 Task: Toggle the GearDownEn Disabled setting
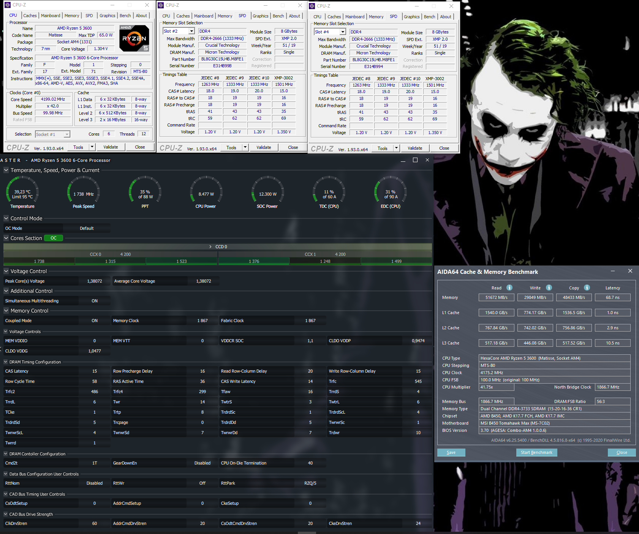coord(202,463)
